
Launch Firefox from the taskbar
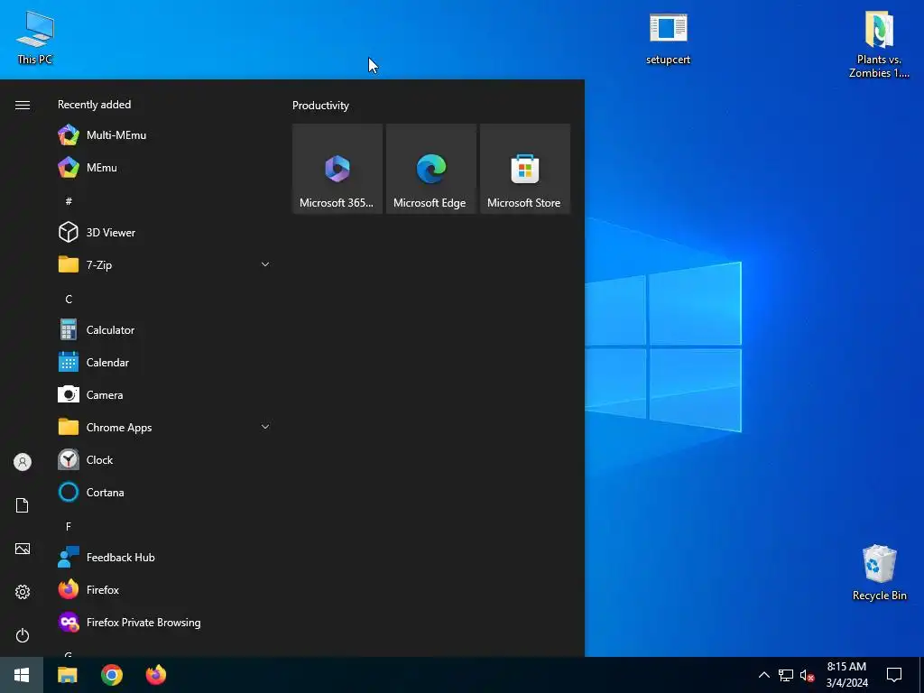tap(156, 675)
